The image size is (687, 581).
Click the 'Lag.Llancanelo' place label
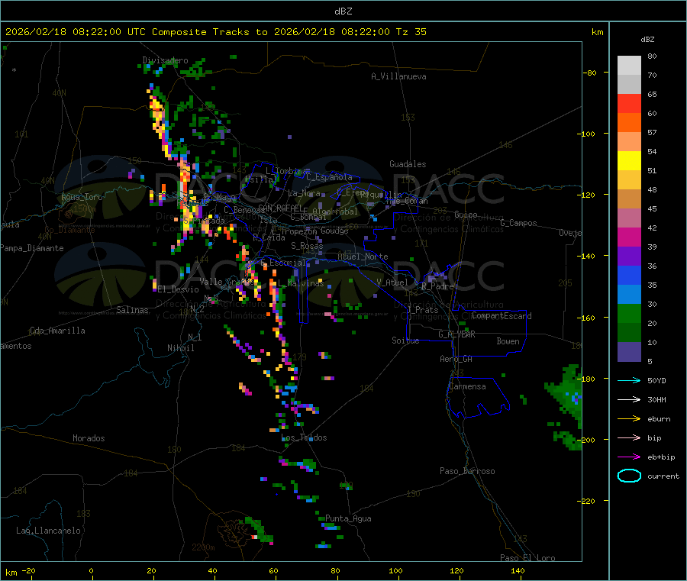click(48, 531)
